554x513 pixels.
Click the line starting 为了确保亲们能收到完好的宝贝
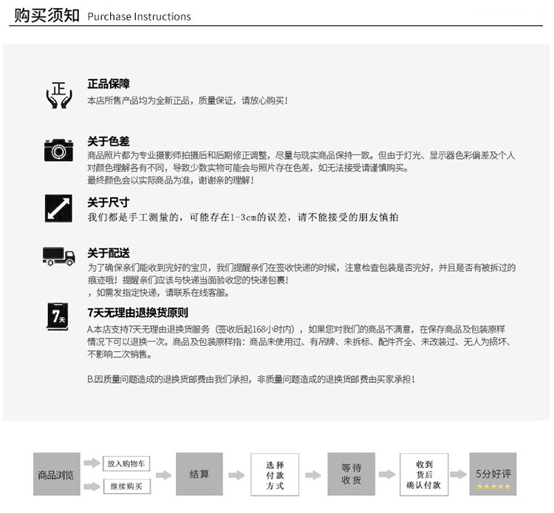[x=301, y=268]
